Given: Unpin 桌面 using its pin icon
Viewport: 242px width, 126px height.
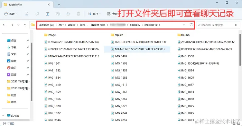Looking at the screenshot, I should [28, 41].
